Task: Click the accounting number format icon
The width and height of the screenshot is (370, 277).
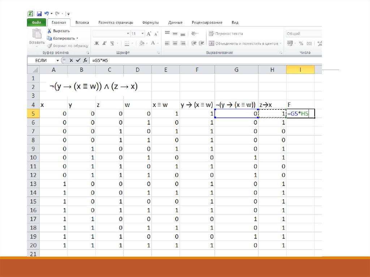Action: (x=290, y=43)
